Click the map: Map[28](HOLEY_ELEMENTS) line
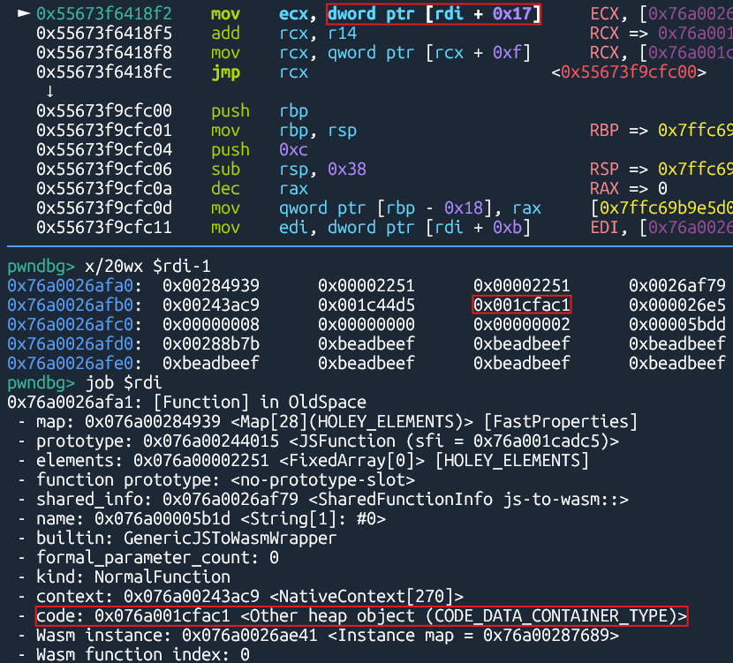 tap(336, 422)
